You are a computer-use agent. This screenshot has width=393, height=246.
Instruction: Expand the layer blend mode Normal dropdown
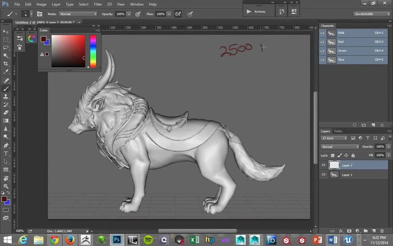point(340,147)
